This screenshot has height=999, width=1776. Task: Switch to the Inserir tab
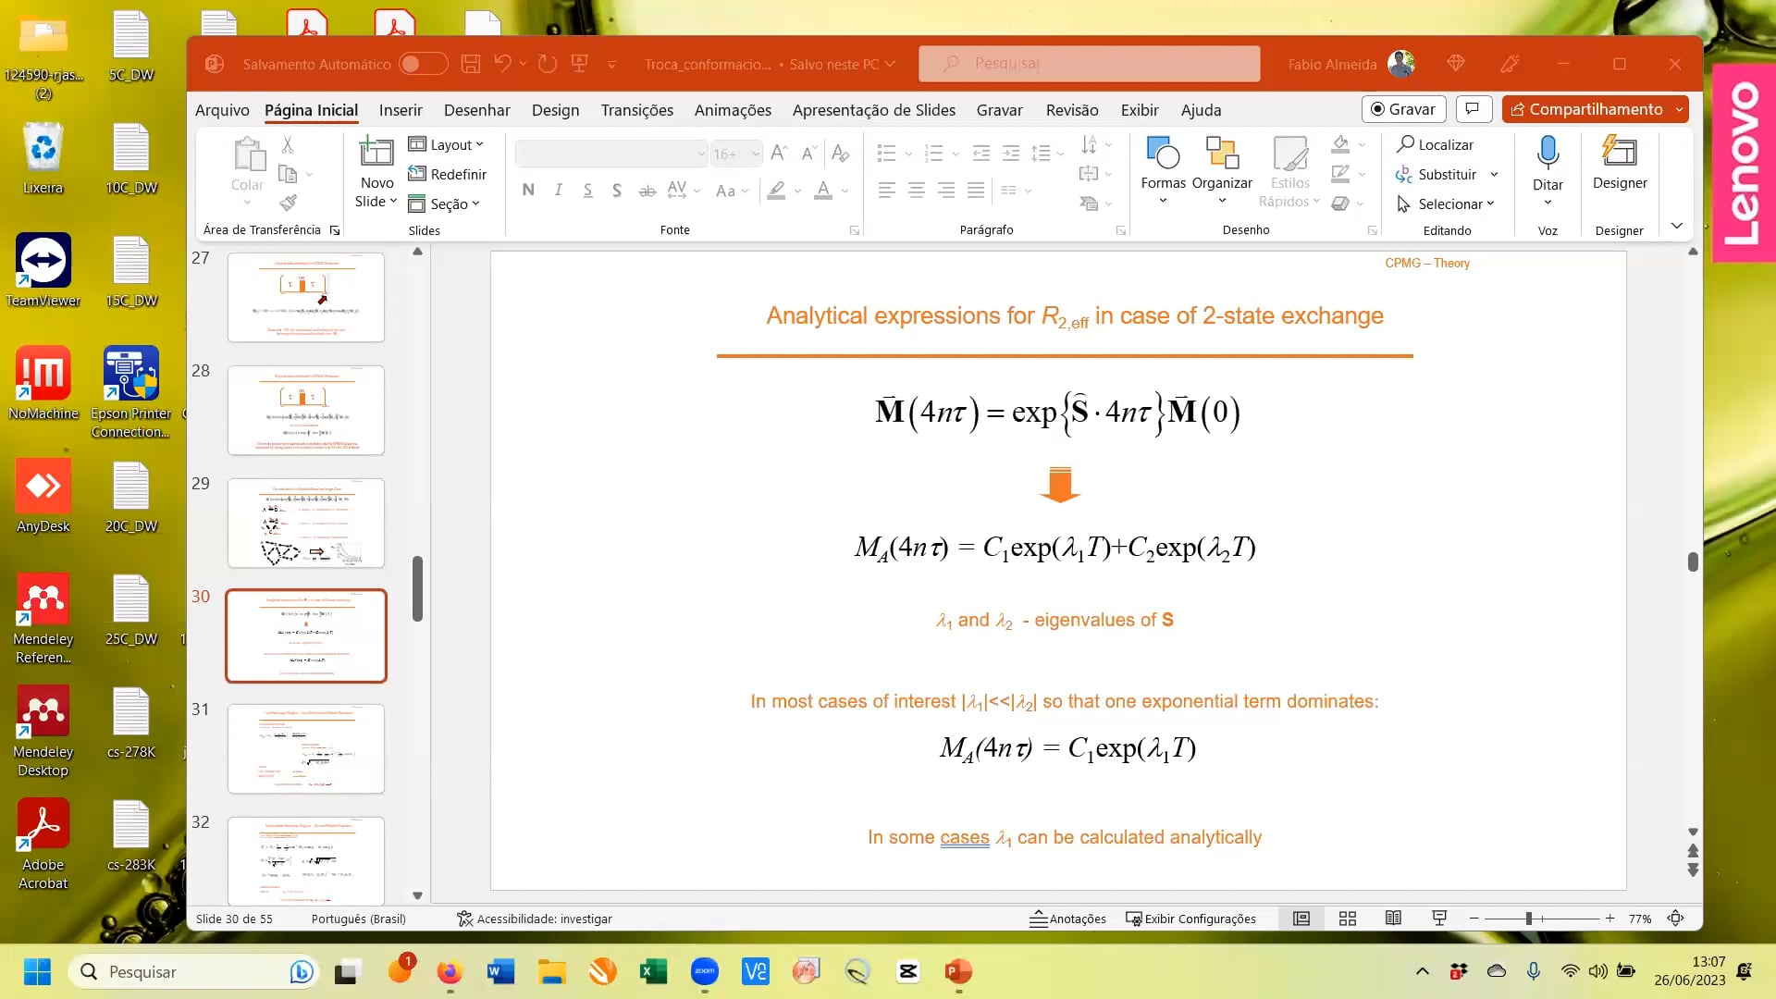click(x=401, y=110)
